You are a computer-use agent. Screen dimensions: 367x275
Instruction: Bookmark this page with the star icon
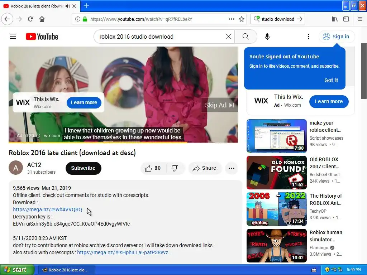(x=242, y=19)
